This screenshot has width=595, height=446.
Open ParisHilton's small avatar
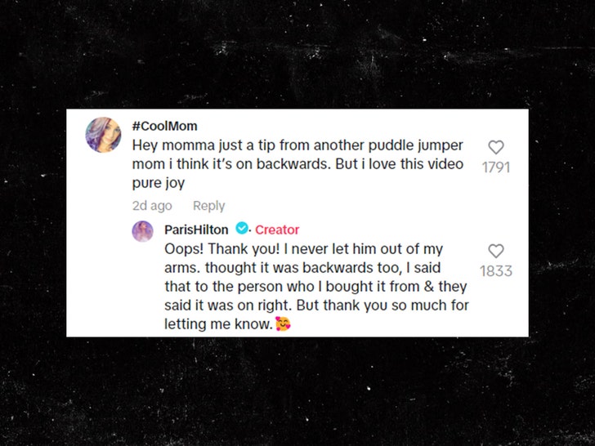pos(142,230)
